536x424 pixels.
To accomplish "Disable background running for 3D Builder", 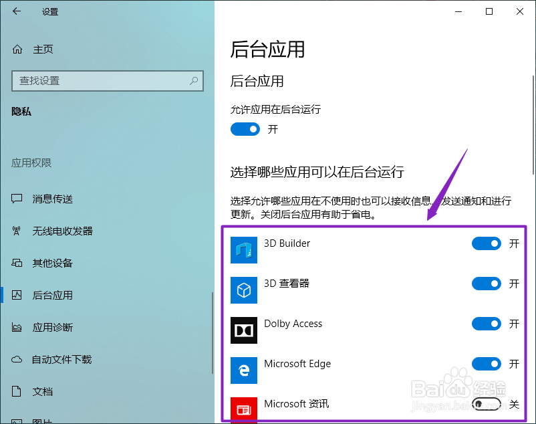I will click(x=487, y=243).
